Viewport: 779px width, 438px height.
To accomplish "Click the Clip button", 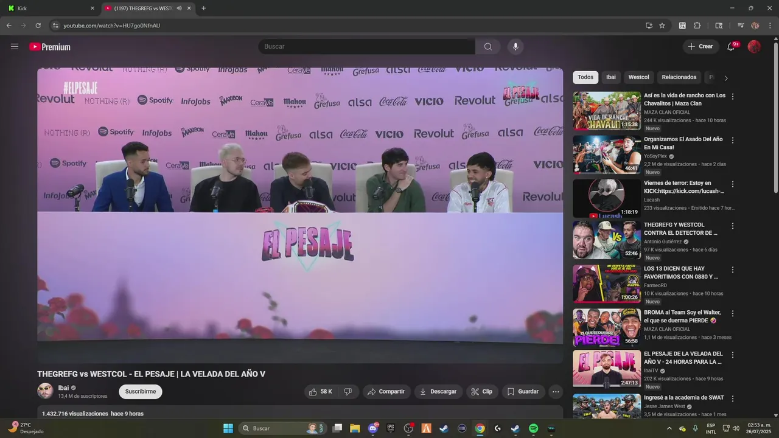I will pyautogui.click(x=482, y=392).
